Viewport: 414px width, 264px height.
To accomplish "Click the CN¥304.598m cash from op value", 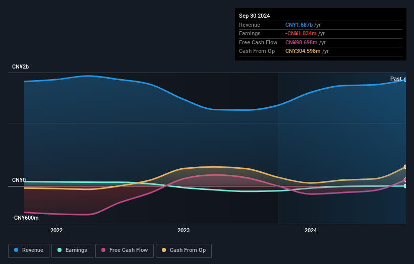I will click(303, 51).
